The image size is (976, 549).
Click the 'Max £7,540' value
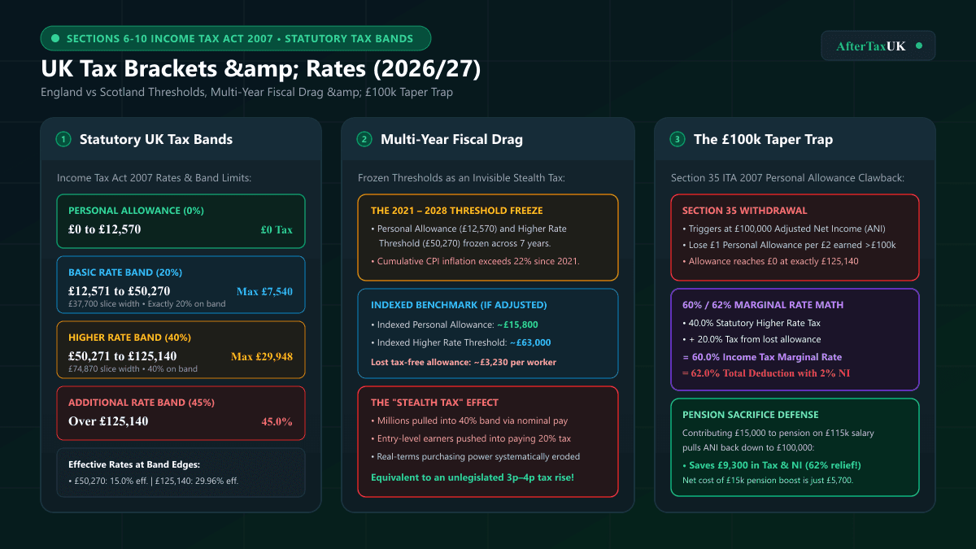[x=264, y=291]
